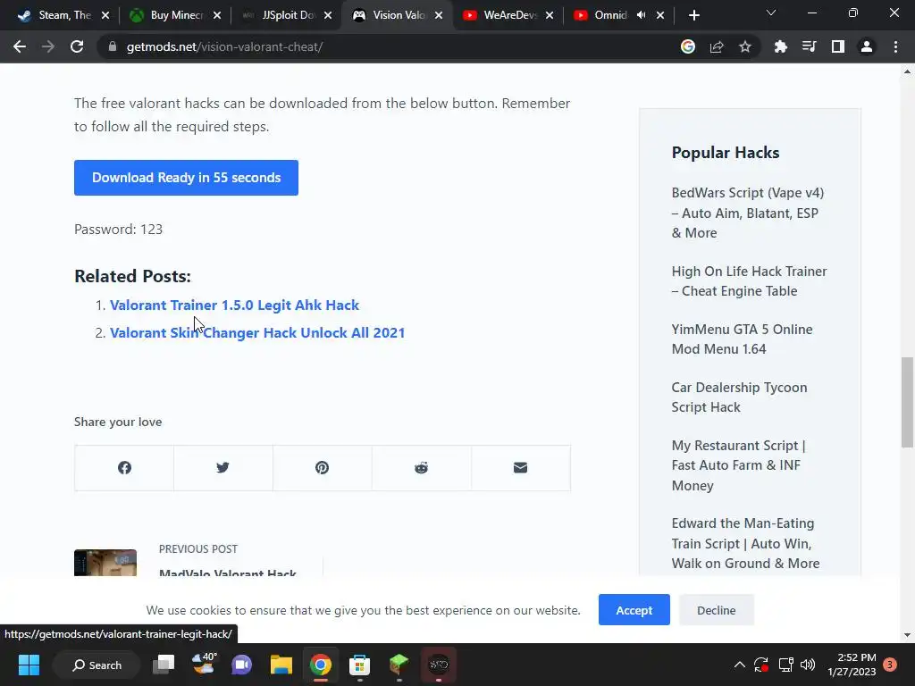The height and width of the screenshot is (686, 915).
Task: Mute the Omnid tab audio icon
Action: coord(642,15)
